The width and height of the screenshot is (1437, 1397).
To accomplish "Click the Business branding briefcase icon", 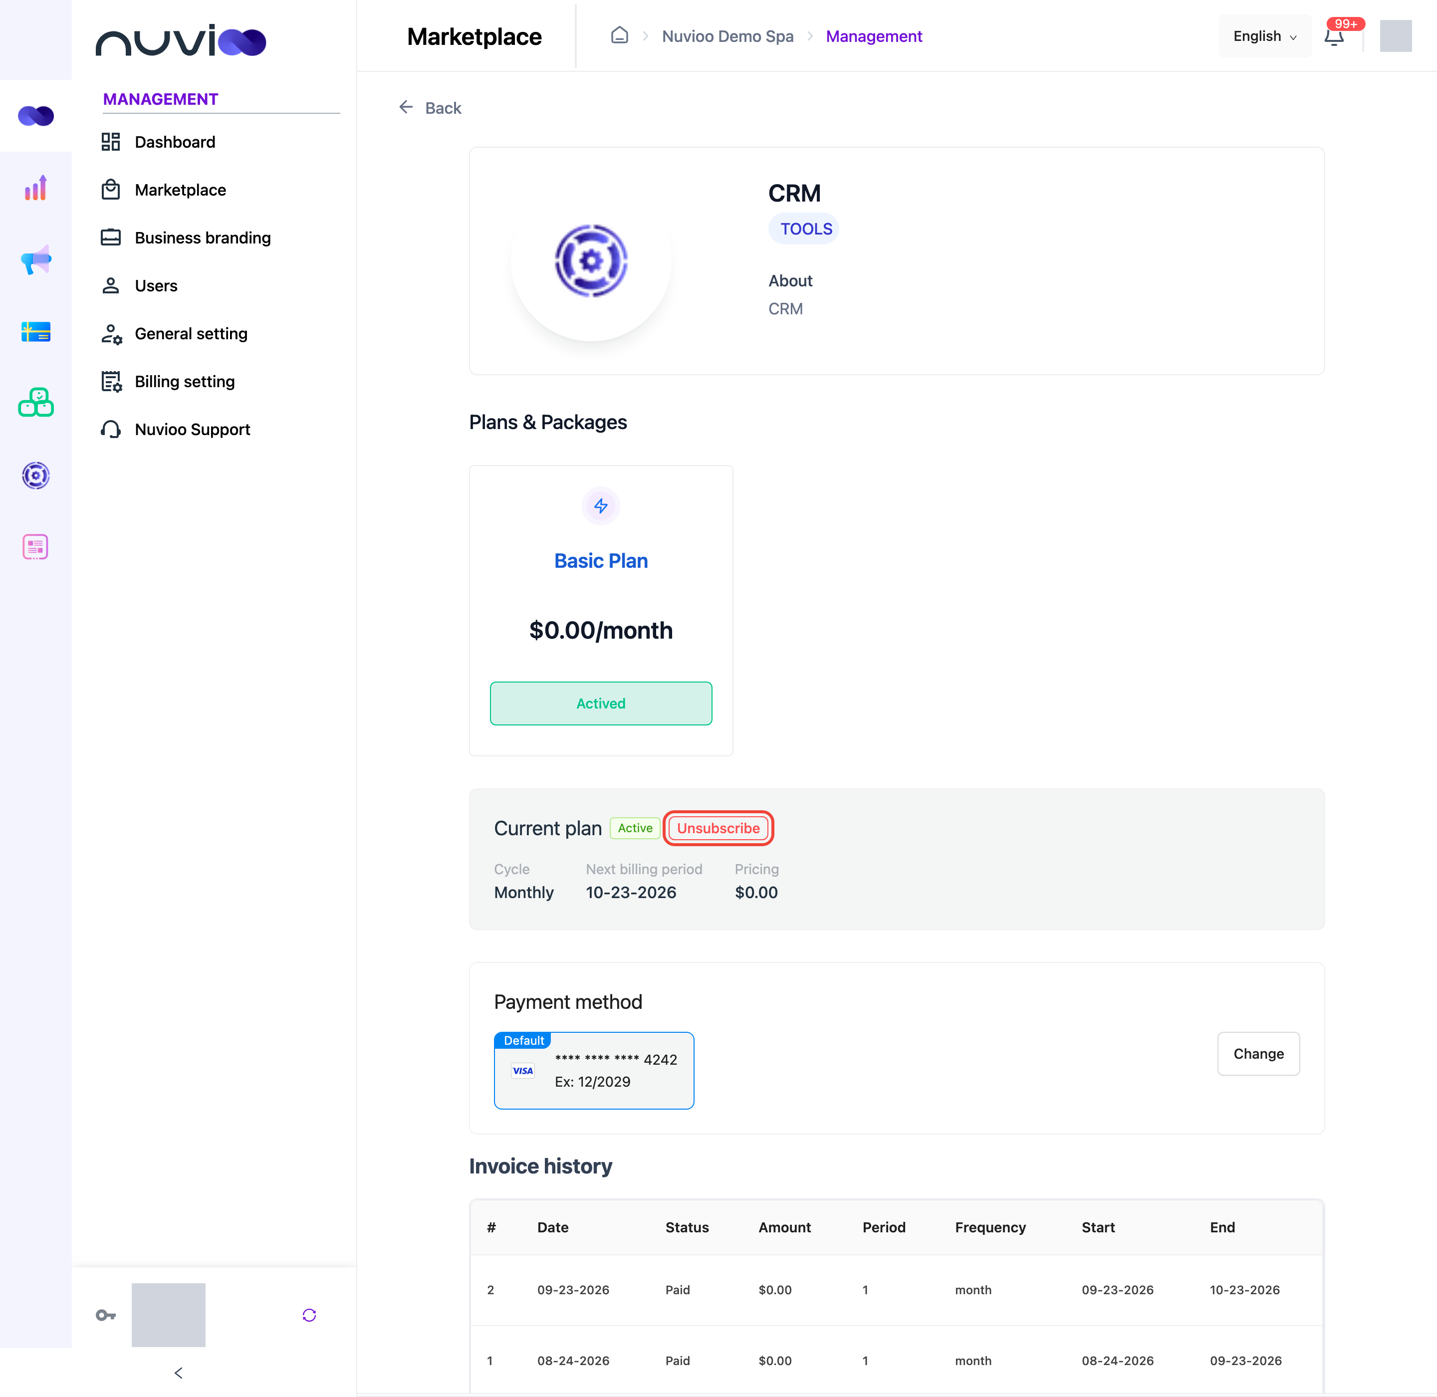I will point(111,237).
